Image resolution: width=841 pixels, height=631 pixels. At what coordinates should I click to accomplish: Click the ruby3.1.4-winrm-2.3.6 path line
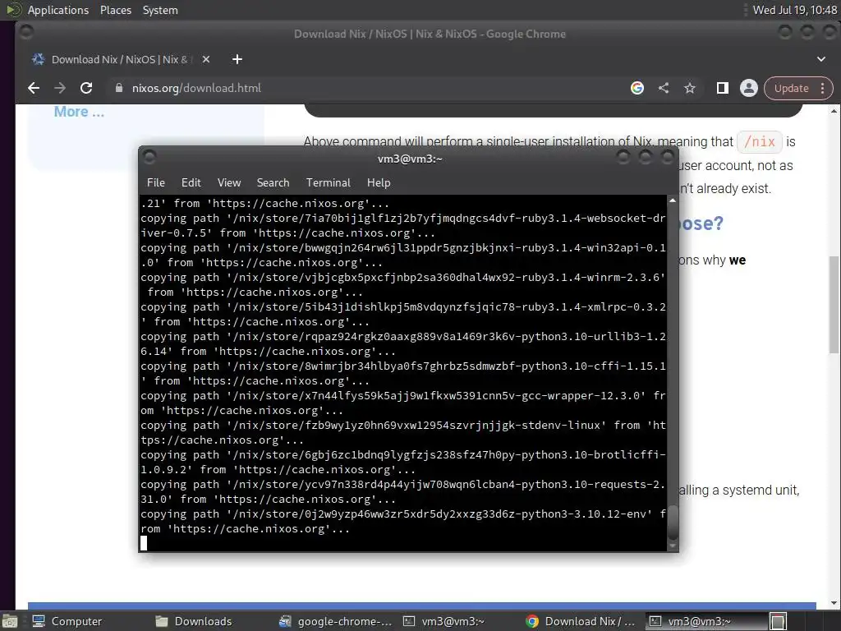(403, 285)
